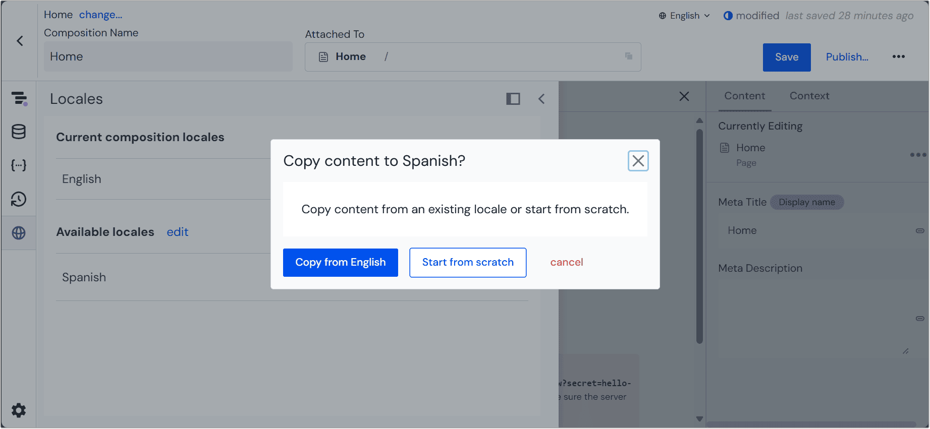930x429 pixels.
Task: Click the cancel link in dialog
Action: point(566,262)
